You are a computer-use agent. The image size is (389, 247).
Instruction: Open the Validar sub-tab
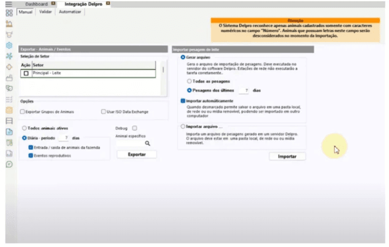pyautogui.click(x=46, y=12)
